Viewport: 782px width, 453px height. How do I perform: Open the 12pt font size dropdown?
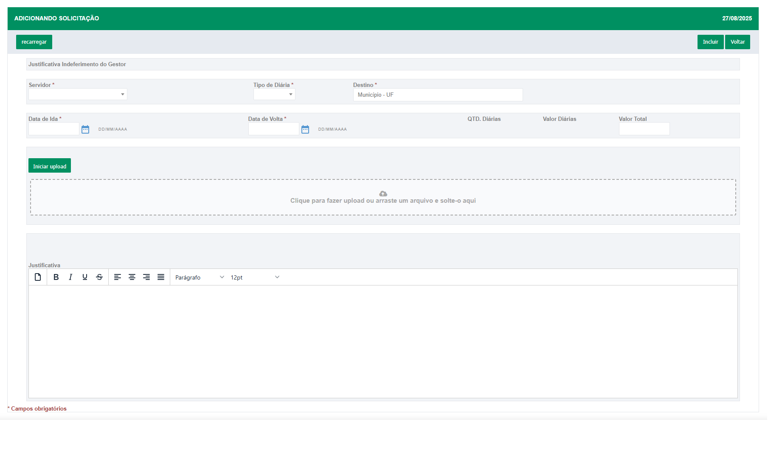click(255, 277)
